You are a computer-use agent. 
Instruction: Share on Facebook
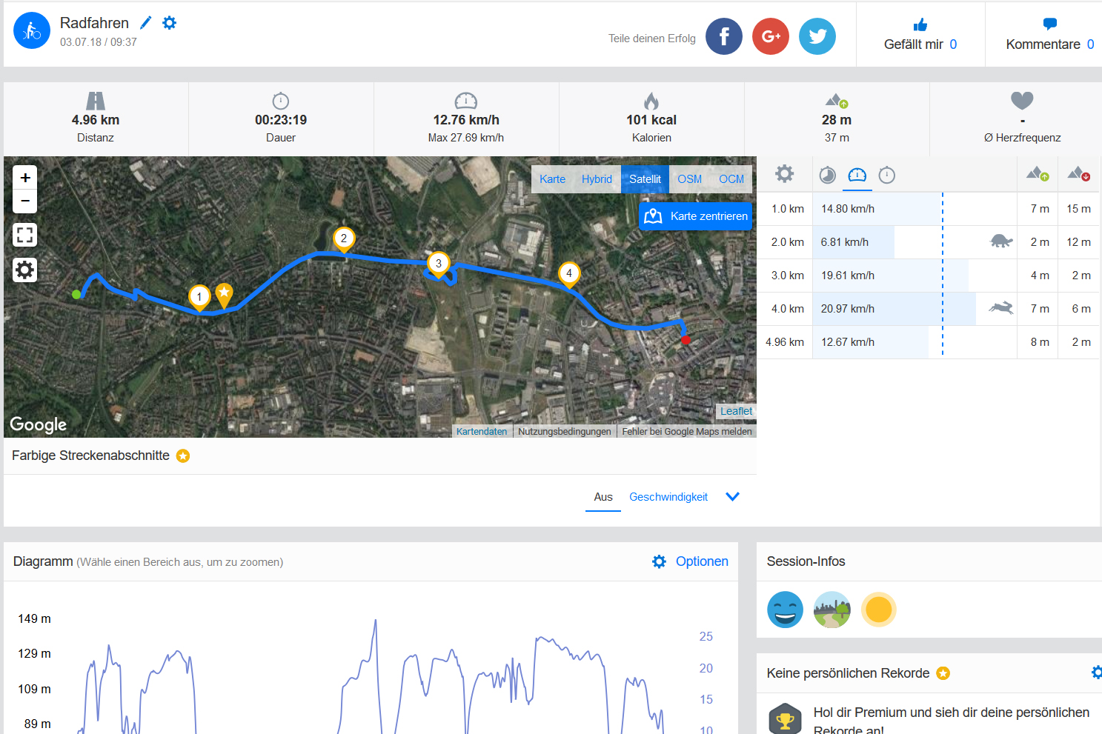click(x=724, y=36)
